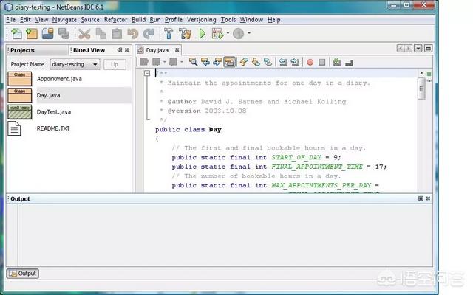The height and width of the screenshot is (295, 473).
Task: Click the Build Main Project hammer icon
Action: pyautogui.click(x=169, y=33)
